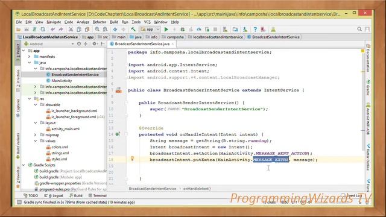Toggle the Gradle right side panel
Screen dimensions: 386x217
click(x=368, y=87)
